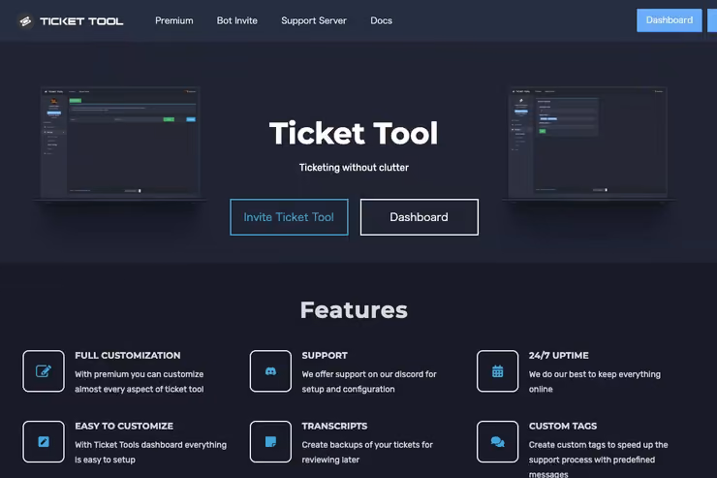Click the Full Customization edit icon

click(44, 371)
